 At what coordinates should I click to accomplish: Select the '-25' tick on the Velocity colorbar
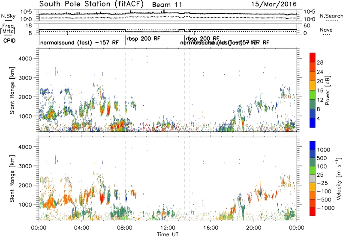(x=323, y=183)
